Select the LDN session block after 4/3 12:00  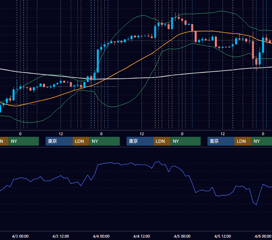point(81,141)
